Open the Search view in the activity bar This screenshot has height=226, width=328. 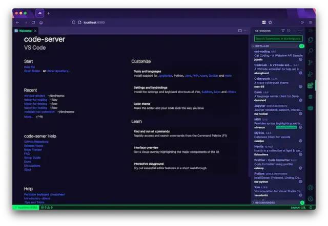pos(311,51)
